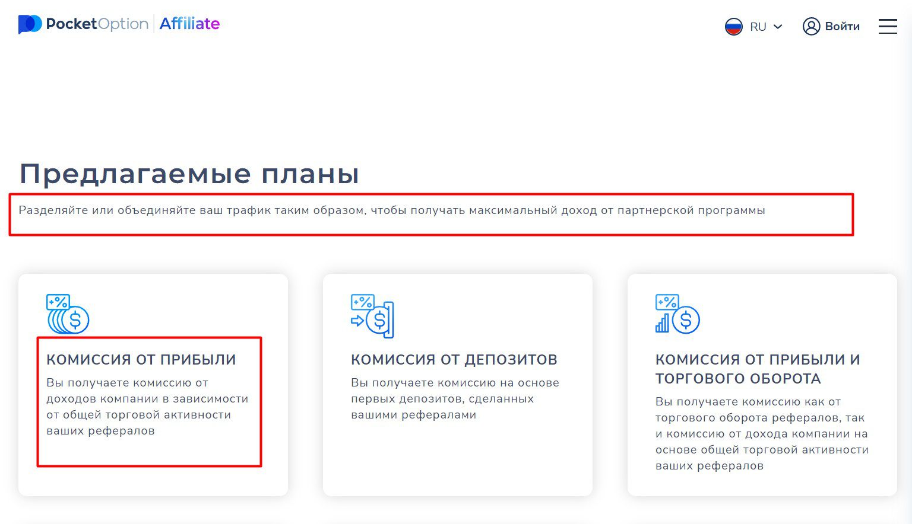Click the bar chart turnover commission icon
Screen dimensions: 912x524
[677, 314]
